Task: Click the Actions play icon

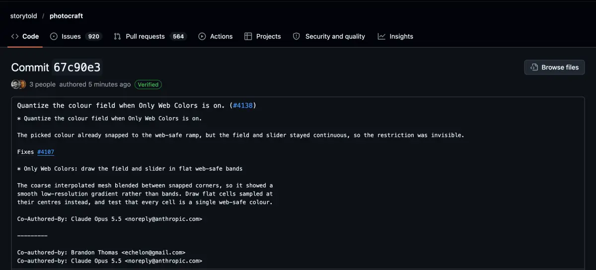Action: click(x=202, y=36)
